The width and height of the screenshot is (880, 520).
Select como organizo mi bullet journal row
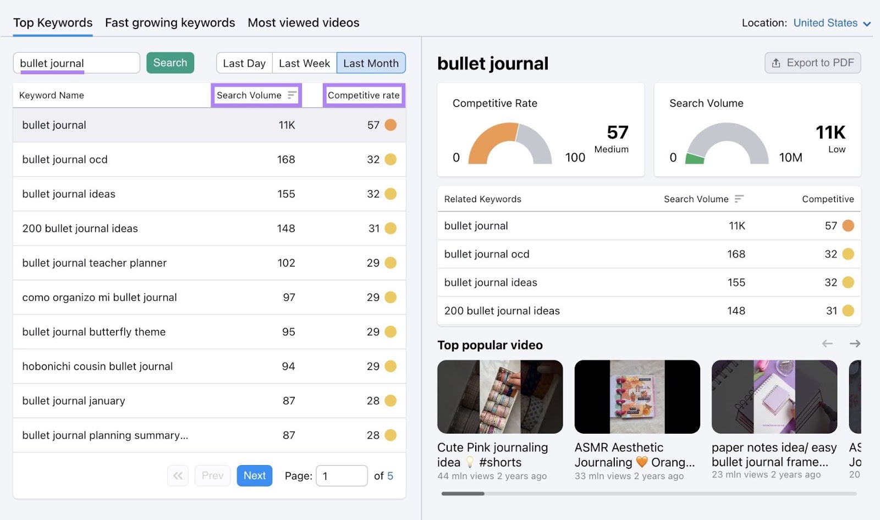coord(210,297)
